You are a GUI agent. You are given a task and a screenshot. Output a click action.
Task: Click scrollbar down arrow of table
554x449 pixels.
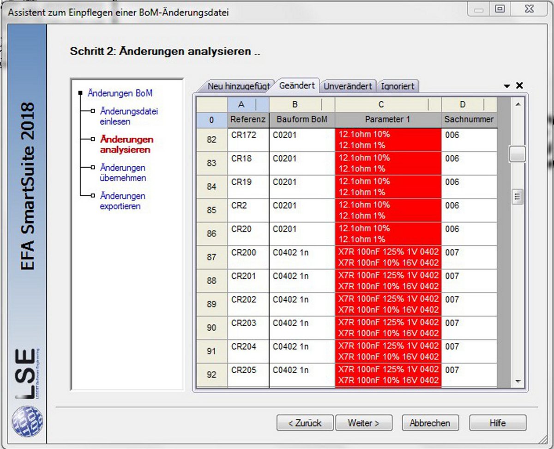coord(518,382)
